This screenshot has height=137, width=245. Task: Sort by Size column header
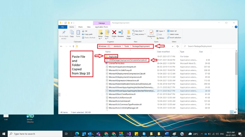(201, 52)
